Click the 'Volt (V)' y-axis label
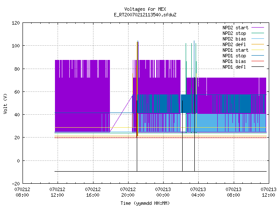 coord(5,103)
